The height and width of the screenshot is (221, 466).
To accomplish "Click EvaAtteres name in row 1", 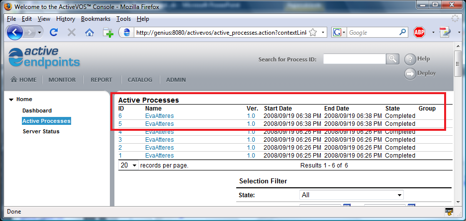I will [160, 156].
